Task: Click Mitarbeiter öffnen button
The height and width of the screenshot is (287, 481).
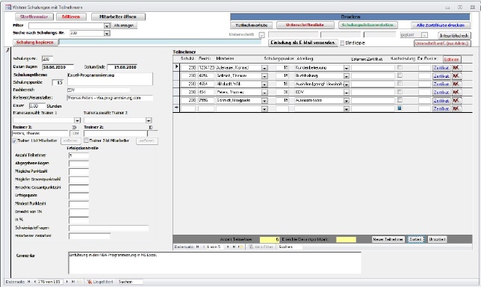Action: [118, 17]
